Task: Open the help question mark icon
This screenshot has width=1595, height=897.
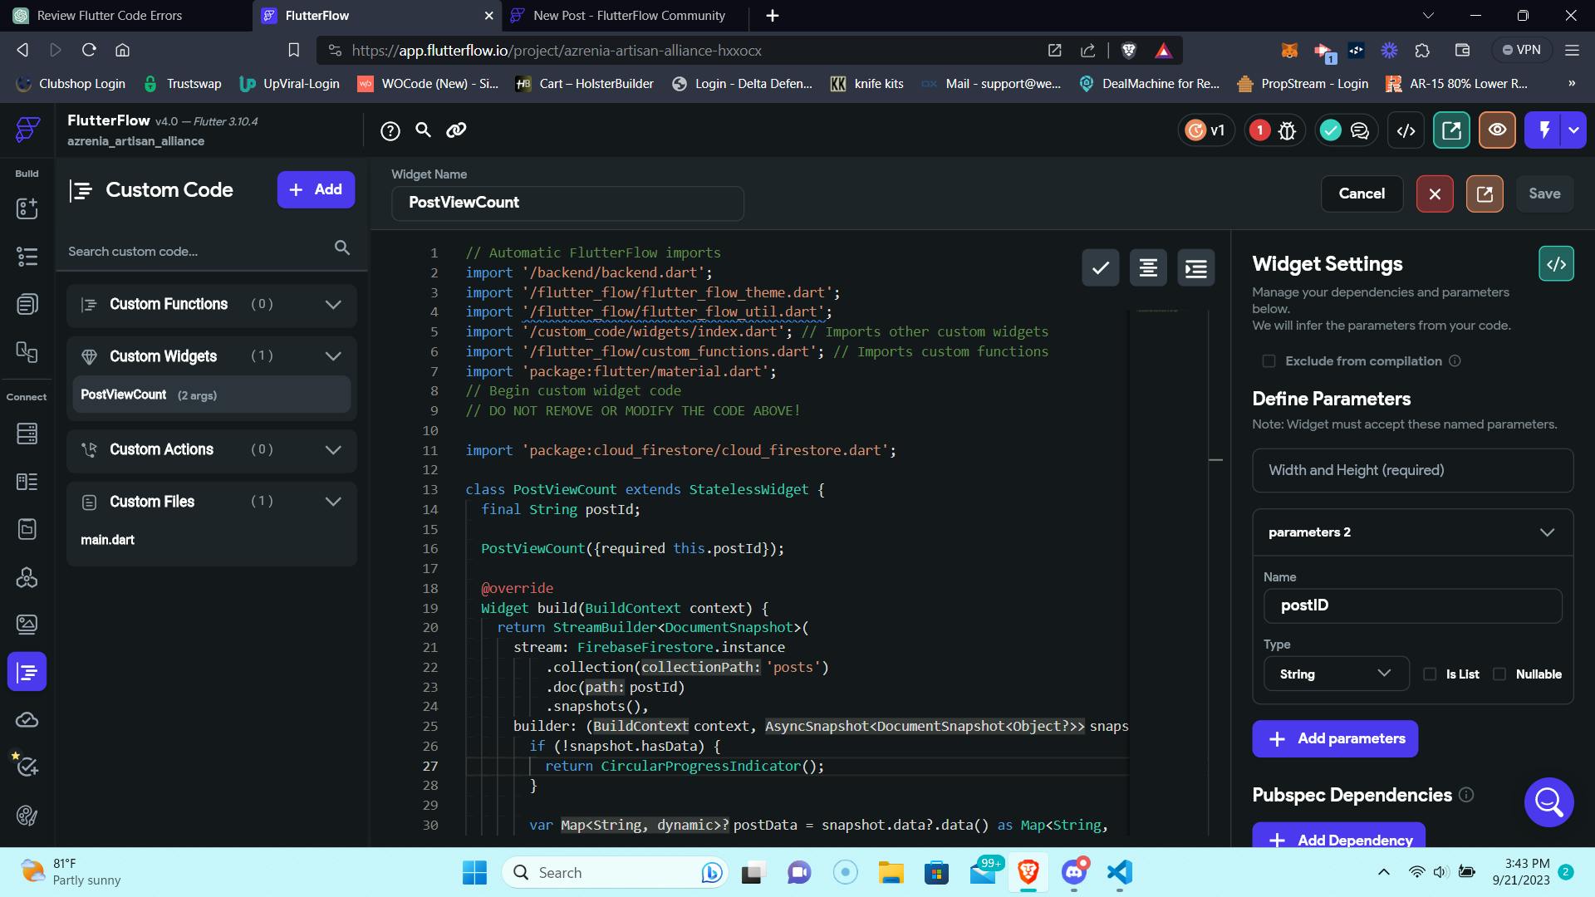Action: click(390, 130)
